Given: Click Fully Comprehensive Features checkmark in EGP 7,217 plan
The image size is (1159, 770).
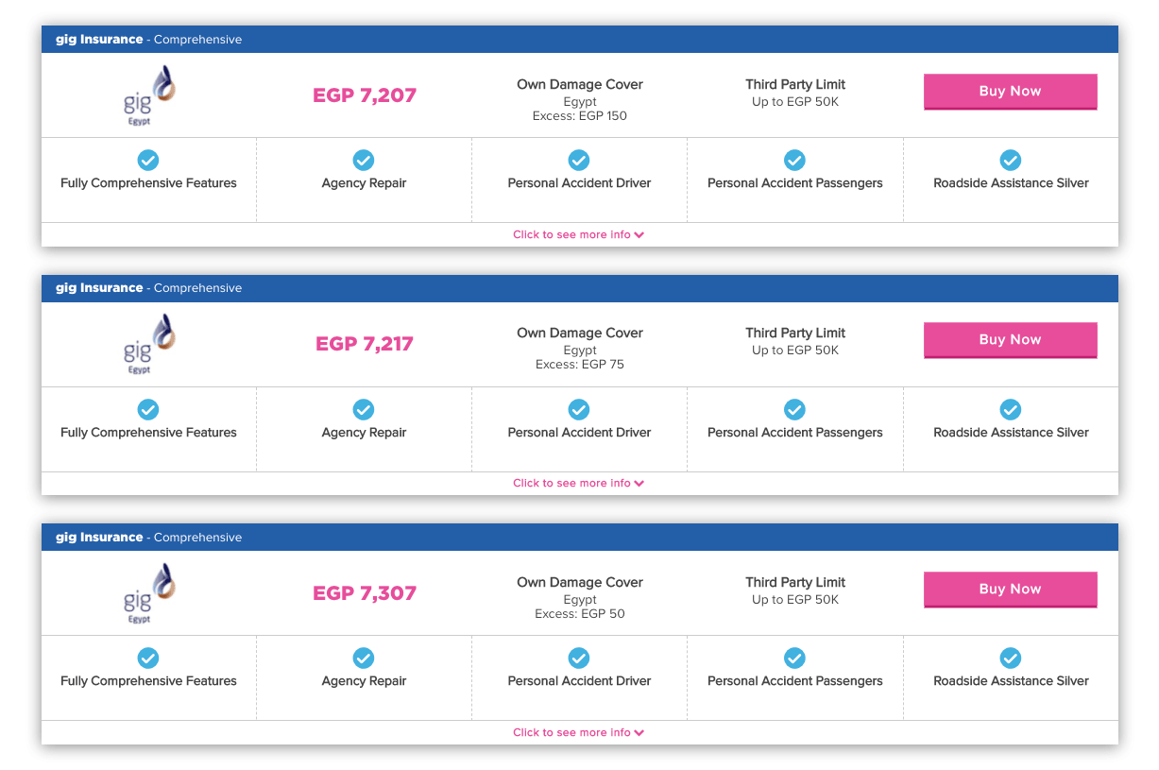Looking at the screenshot, I should [x=148, y=409].
